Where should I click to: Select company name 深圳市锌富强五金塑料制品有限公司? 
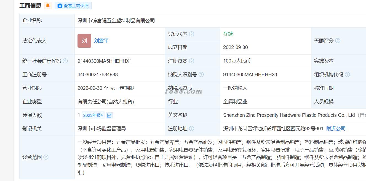pyautogui.click(x=116, y=21)
